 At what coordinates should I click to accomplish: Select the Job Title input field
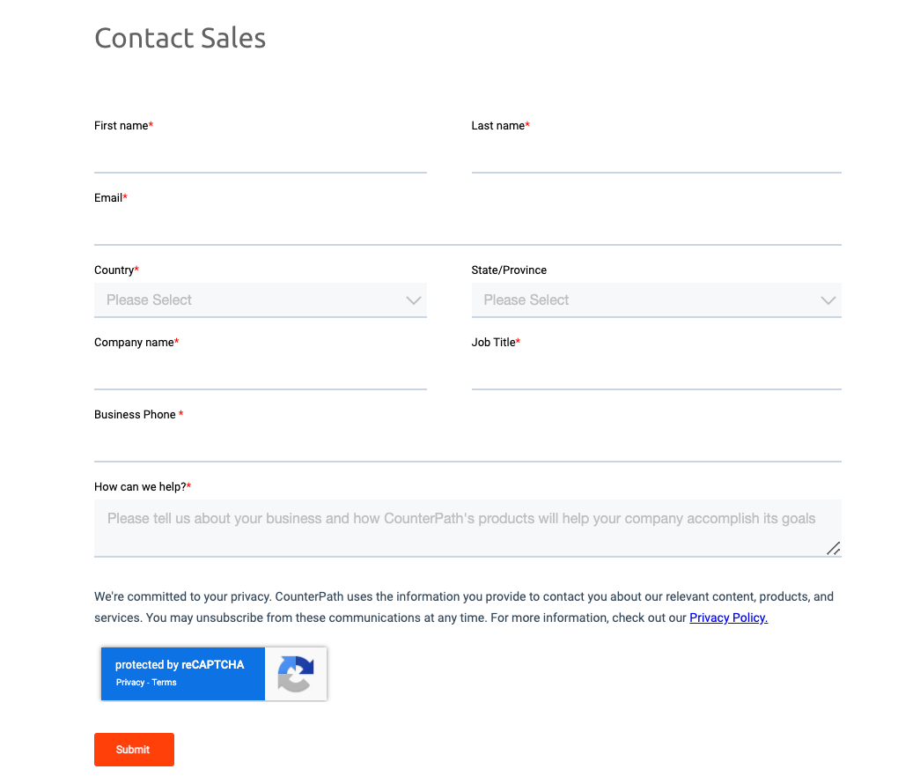click(x=656, y=374)
